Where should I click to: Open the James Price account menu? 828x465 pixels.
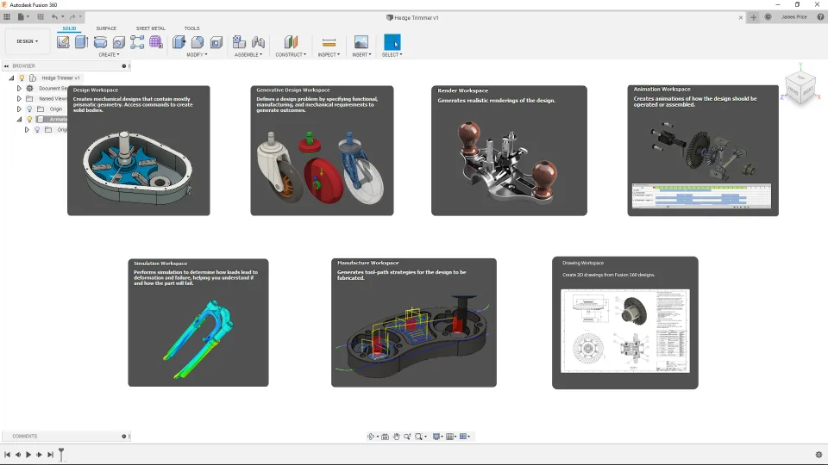pyautogui.click(x=793, y=17)
